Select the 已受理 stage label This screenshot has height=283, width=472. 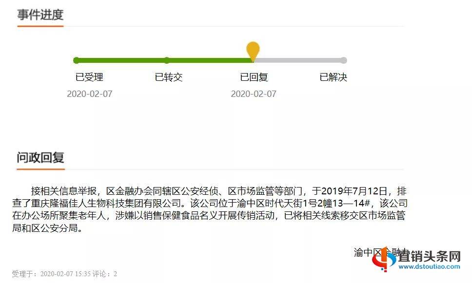[x=89, y=77]
